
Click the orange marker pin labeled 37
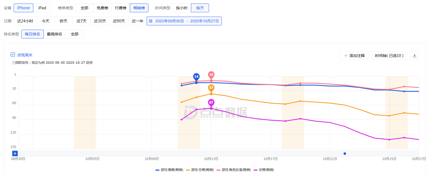211,88
